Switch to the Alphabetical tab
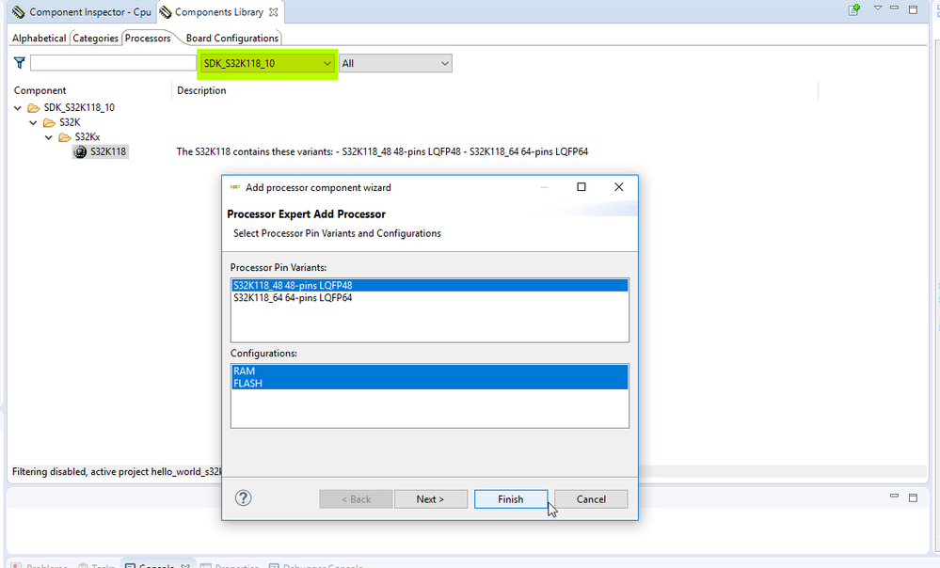 point(39,38)
